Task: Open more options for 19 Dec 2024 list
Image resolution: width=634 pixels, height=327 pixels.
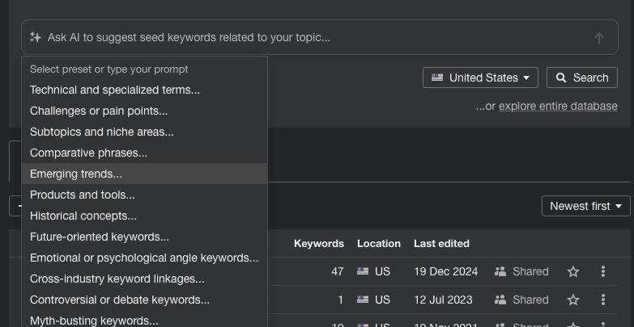Action: [x=603, y=272]
